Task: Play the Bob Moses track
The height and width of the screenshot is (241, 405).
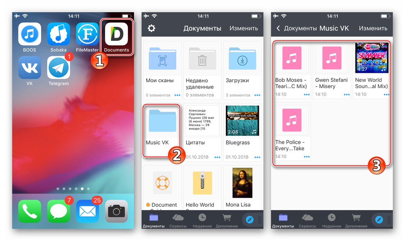Action: [292, 69]
